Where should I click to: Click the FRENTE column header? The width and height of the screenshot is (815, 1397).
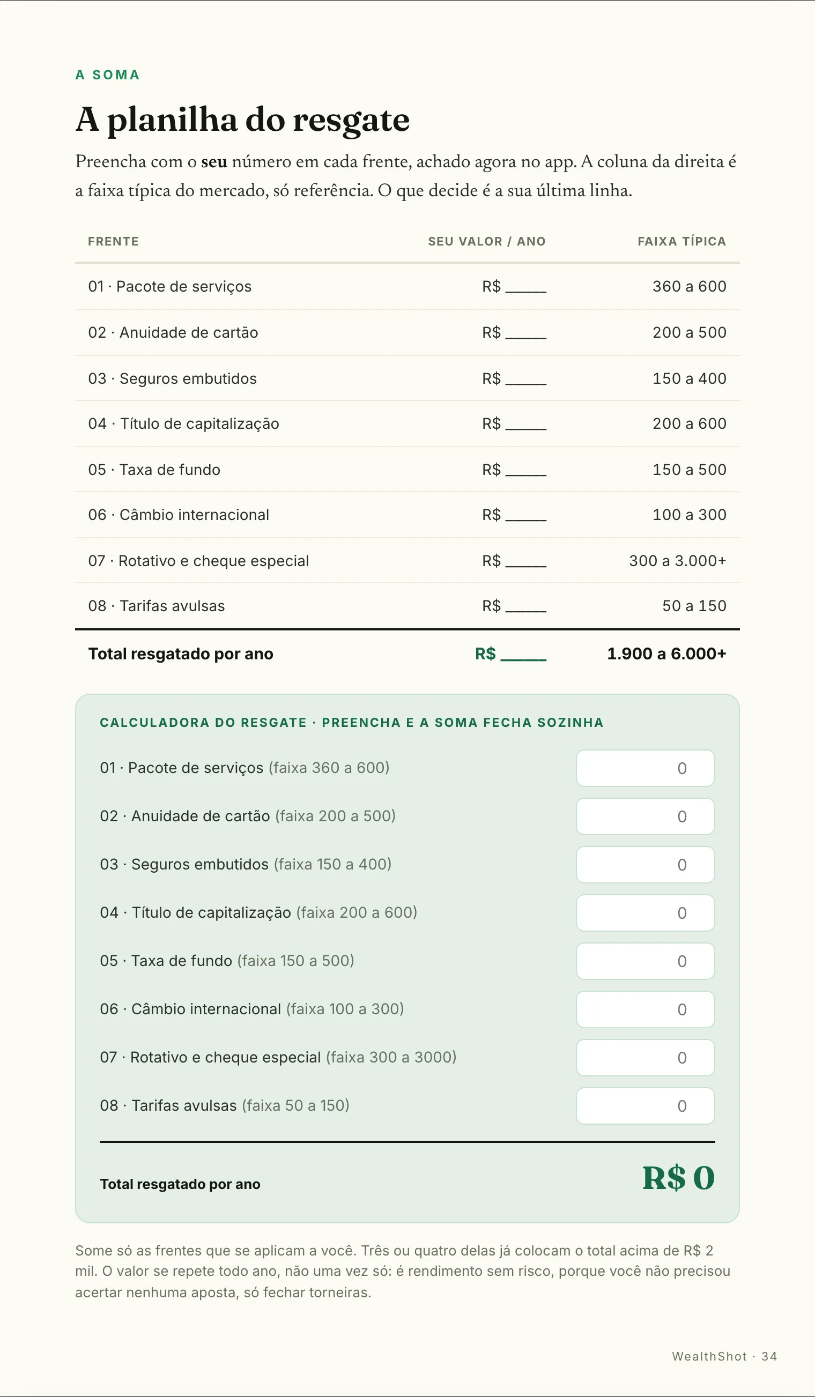click(x=113, y=242)
